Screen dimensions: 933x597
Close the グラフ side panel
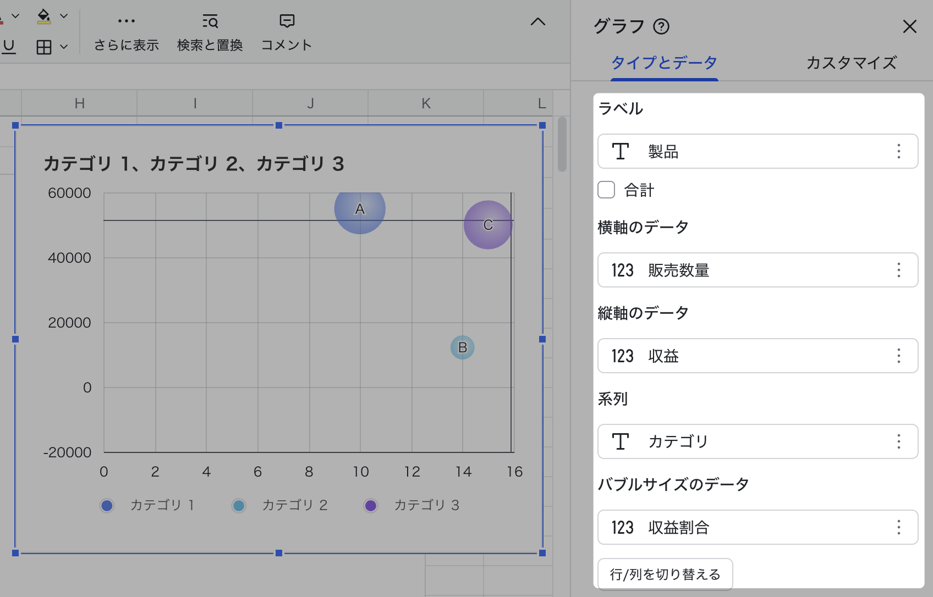[x=909, y=26]
